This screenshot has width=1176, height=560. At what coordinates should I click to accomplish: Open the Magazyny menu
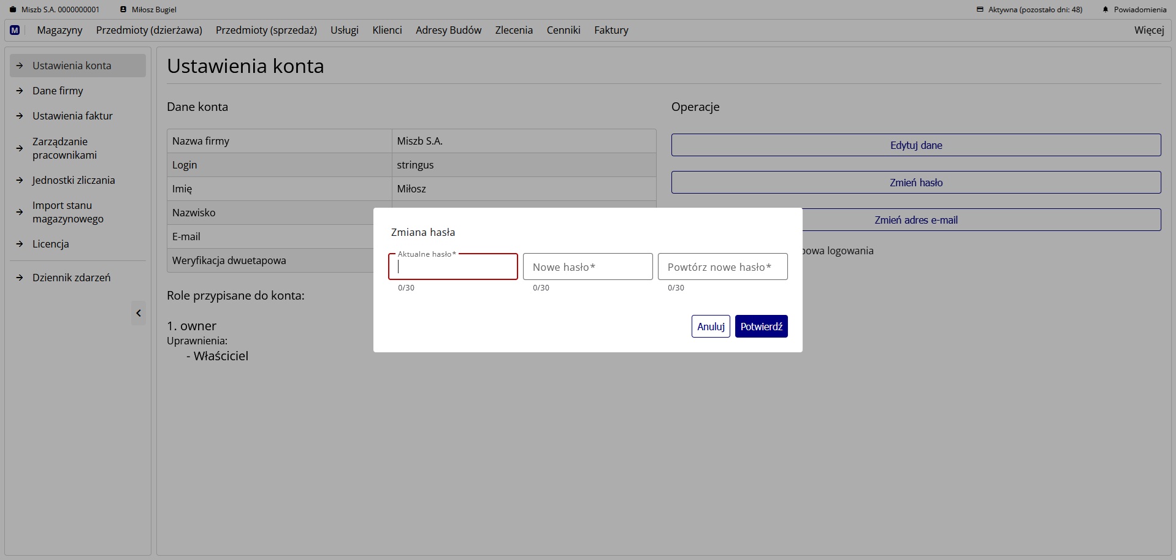(x=59, y=30)
